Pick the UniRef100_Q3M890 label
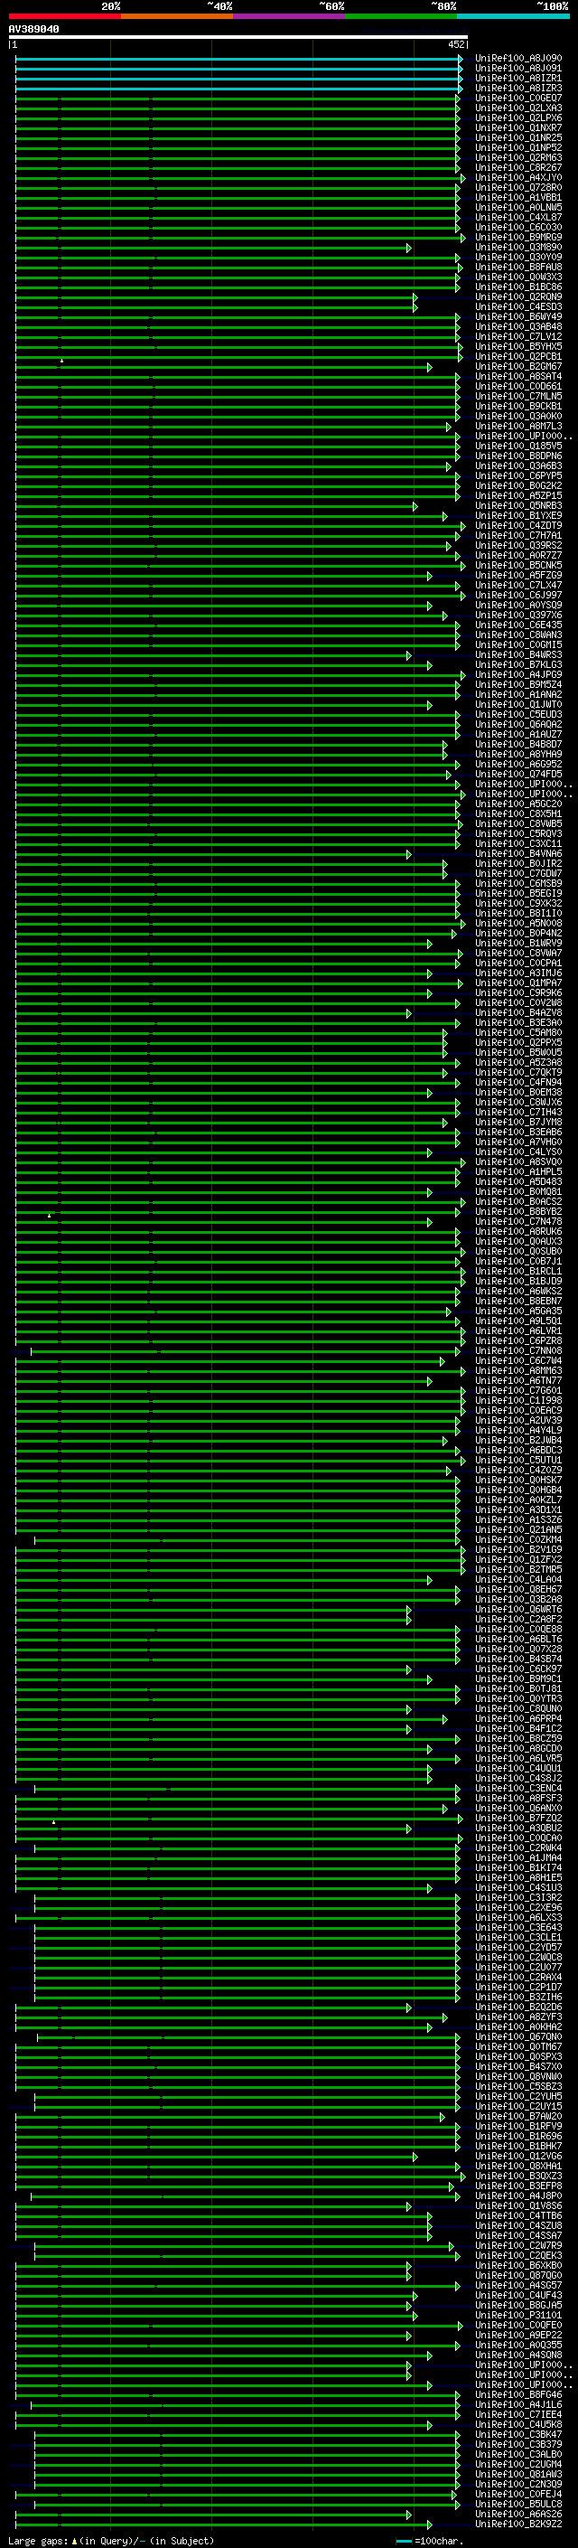The width and height of the screenshot is (578, 2548). [x=518, y=248]
